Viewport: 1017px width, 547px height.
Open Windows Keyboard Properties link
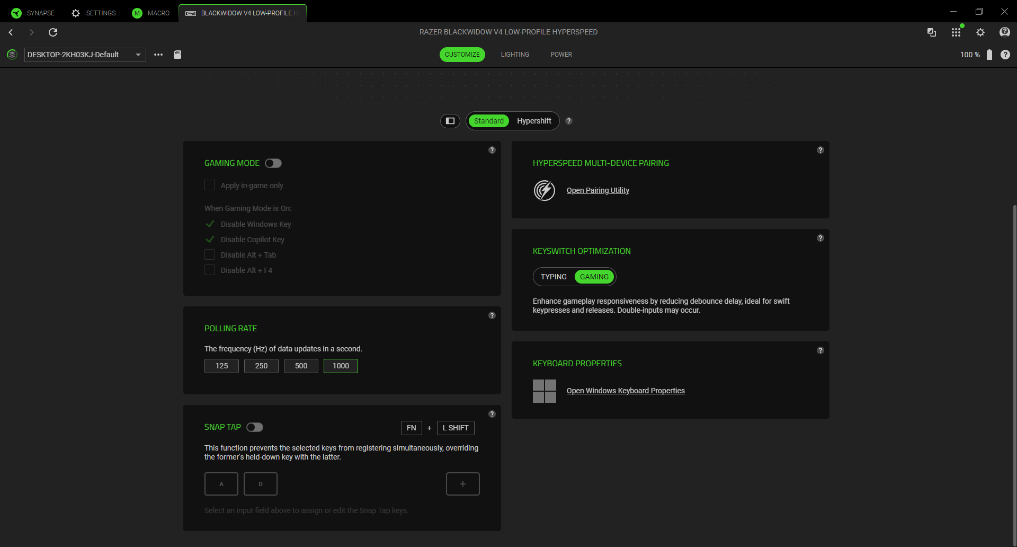pyautogui.click(x=626, y=391)
